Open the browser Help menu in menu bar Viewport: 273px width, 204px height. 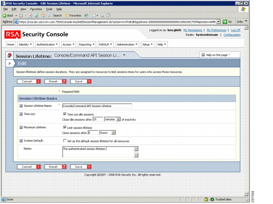click(x=59, y=9)
